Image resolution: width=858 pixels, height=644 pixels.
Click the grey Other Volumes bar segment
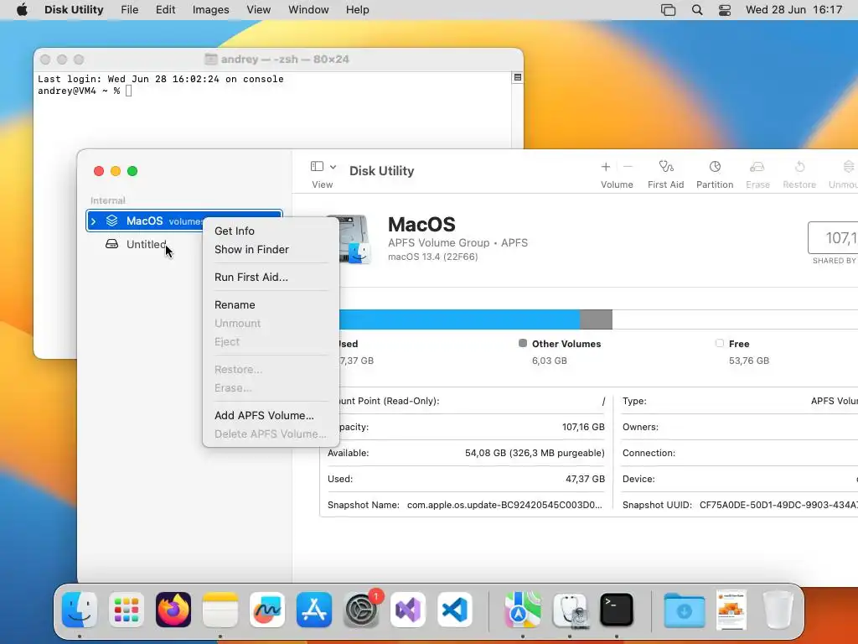point(596,319)
